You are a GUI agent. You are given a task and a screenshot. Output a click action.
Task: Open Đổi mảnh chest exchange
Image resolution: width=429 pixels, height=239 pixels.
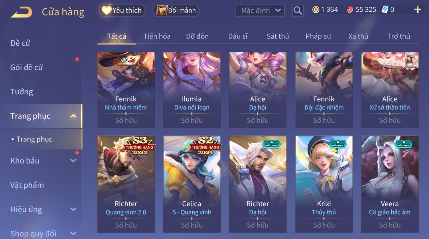tap(176, 11)
